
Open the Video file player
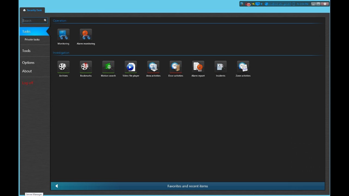tap(131, 67)
